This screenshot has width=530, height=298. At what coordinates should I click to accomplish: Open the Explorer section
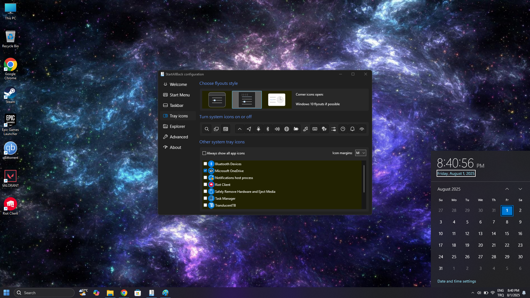coord(178,126)
